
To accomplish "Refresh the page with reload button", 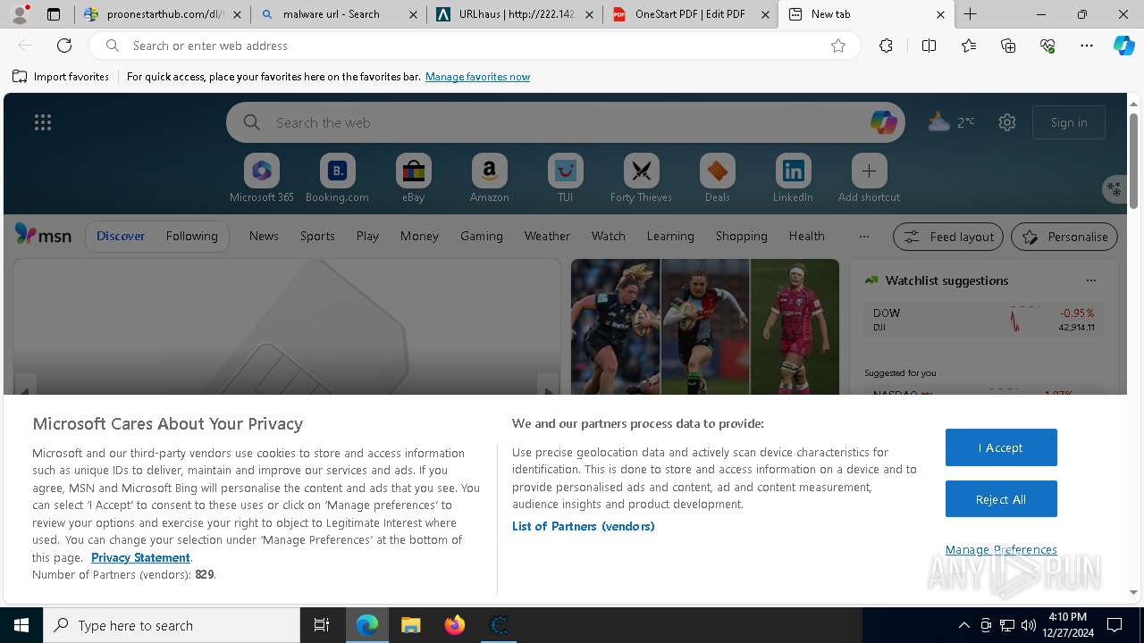I will [x=64, y=46].
